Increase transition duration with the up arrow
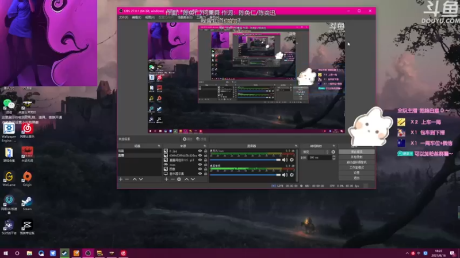This screenshot has height=258, width=460. point(333,157)
